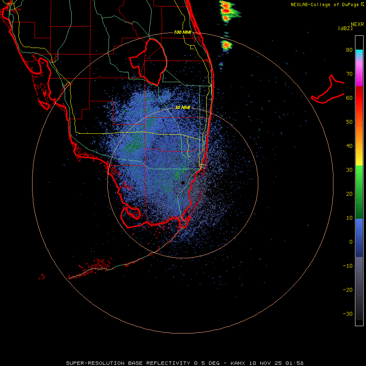Click the "SUPER-RESOLUTION BASE REFLECTIVITY" caption text
366x366 pixels.
tap(128, 363)
